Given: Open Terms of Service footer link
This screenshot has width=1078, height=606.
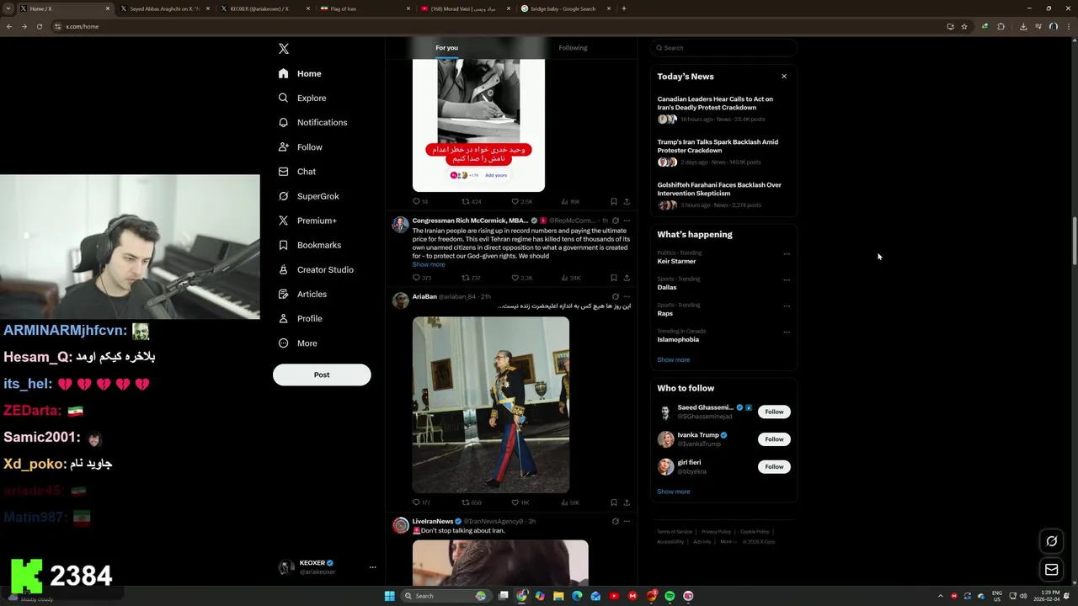Looking at the screenshot, I should 675,532.
